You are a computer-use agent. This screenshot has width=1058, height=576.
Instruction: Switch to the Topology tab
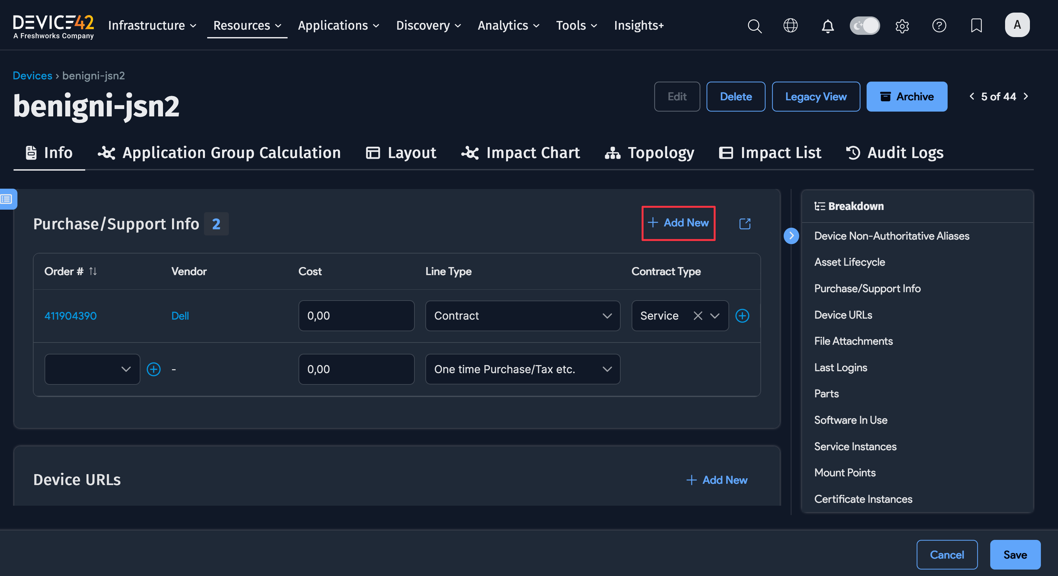coord(650,153)
